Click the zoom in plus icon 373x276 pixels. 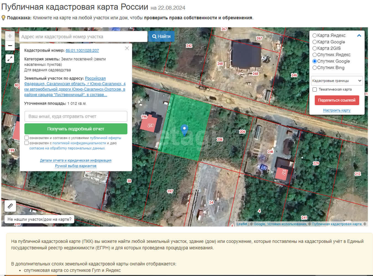tap(10, 35)
